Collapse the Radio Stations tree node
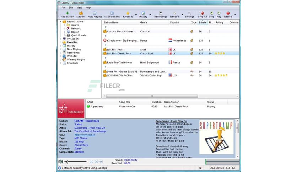This screenshot has width=297, height=172. [x=61, y=22]
